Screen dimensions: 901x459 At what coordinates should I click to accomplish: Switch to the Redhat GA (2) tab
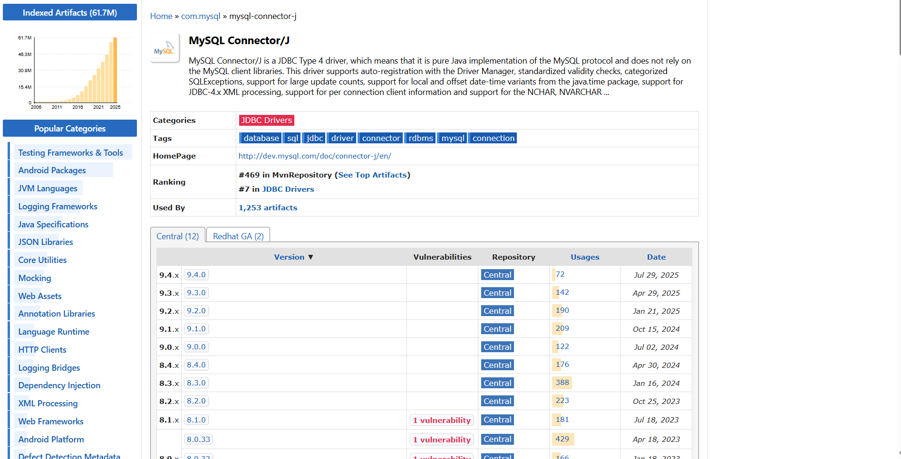(x=238, y=236)
